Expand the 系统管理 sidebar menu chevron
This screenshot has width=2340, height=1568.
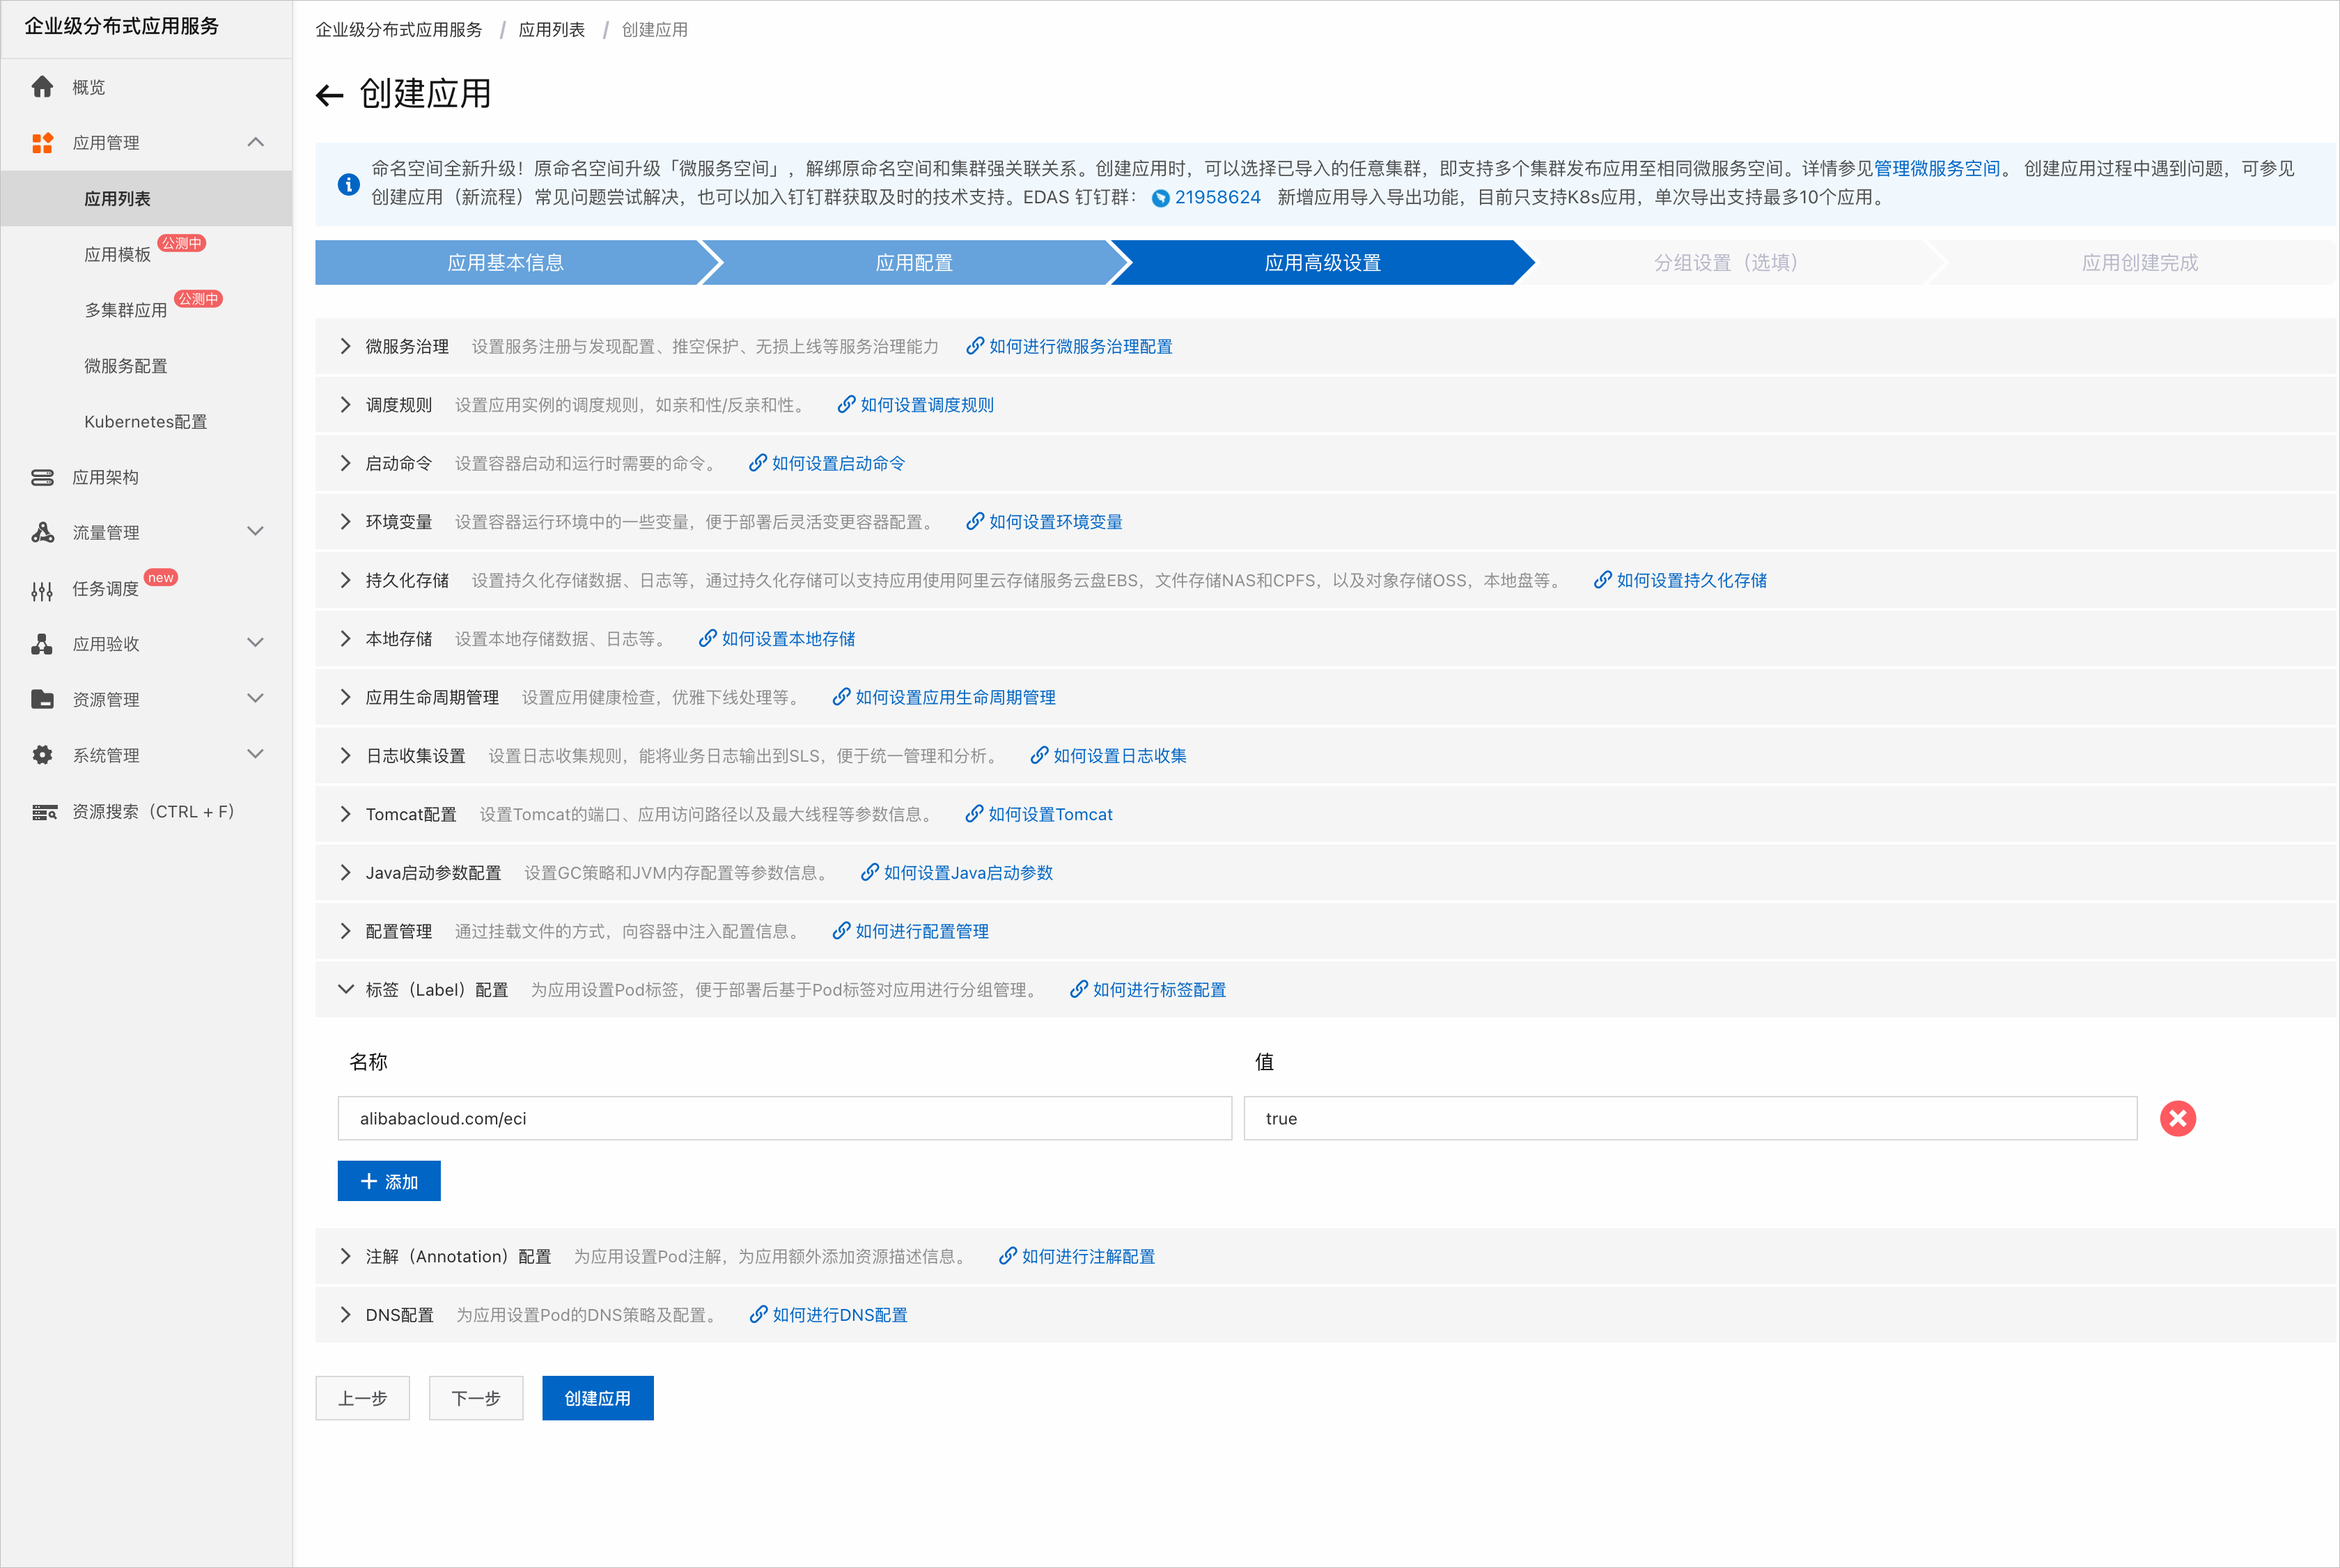[256, 754]
